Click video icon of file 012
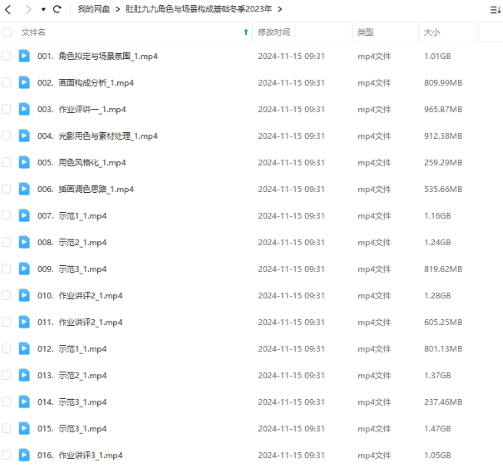This screenshot has height=473, width=503. 24,348
